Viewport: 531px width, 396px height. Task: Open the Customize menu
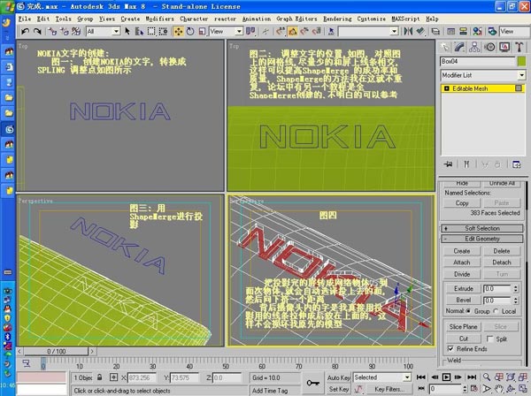tap(371, 19)
